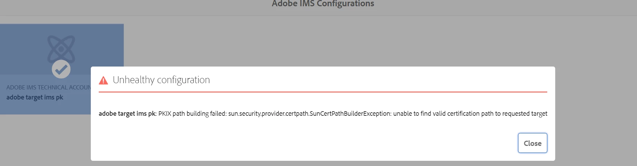Click the word 'configuration' in the dialog heading
This screenshot has width=637, height=166.
point(183,80)
